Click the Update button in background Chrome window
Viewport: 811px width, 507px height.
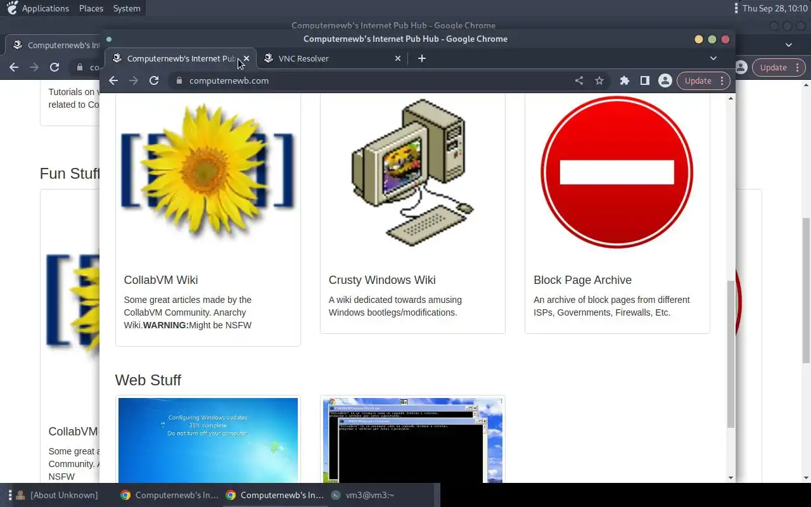pyautogui.click(x=779, y=67)
